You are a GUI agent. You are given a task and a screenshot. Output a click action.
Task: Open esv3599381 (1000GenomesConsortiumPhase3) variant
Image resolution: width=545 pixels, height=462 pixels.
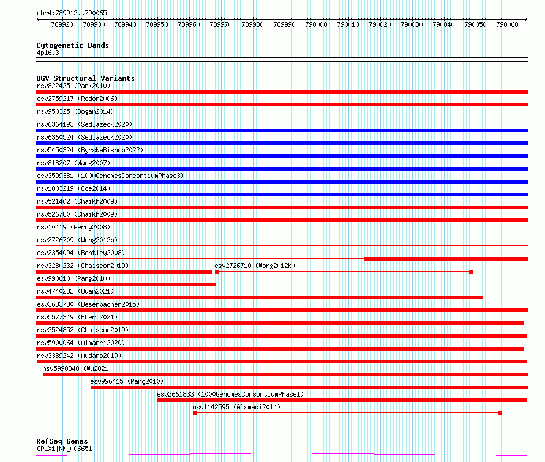110,176
